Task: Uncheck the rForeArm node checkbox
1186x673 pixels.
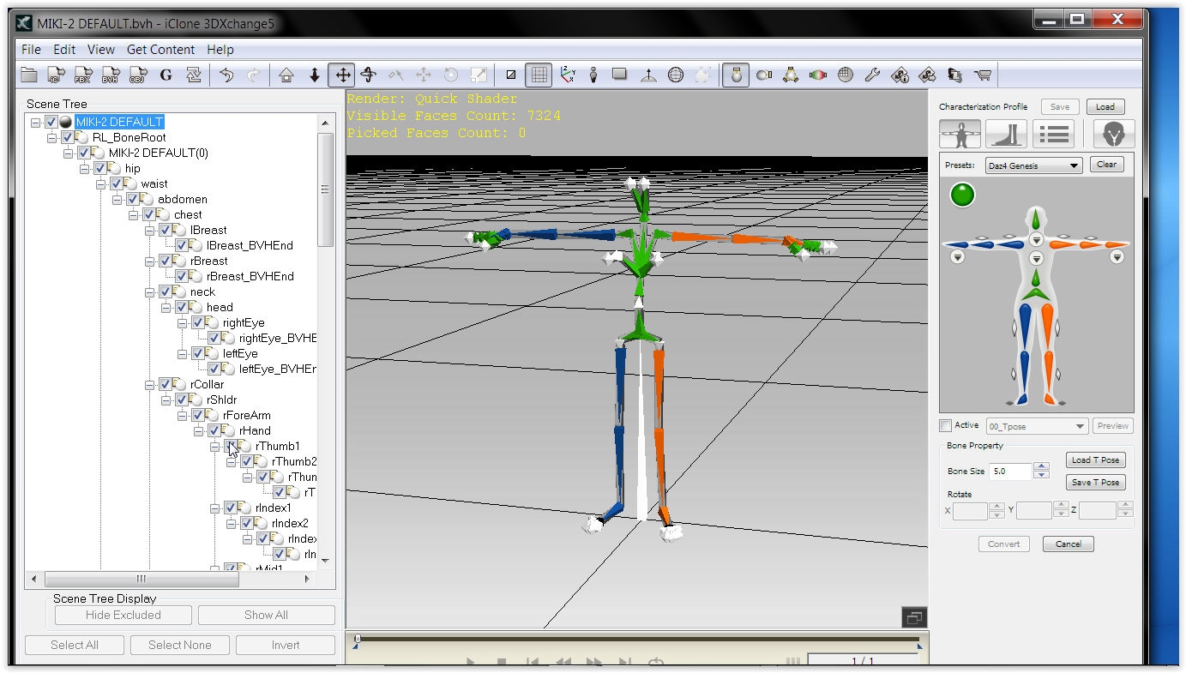Action: [x=198, y=416]
